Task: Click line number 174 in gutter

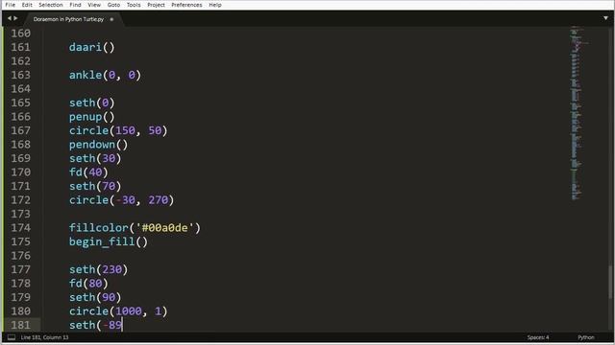Action: pos(20,228)
